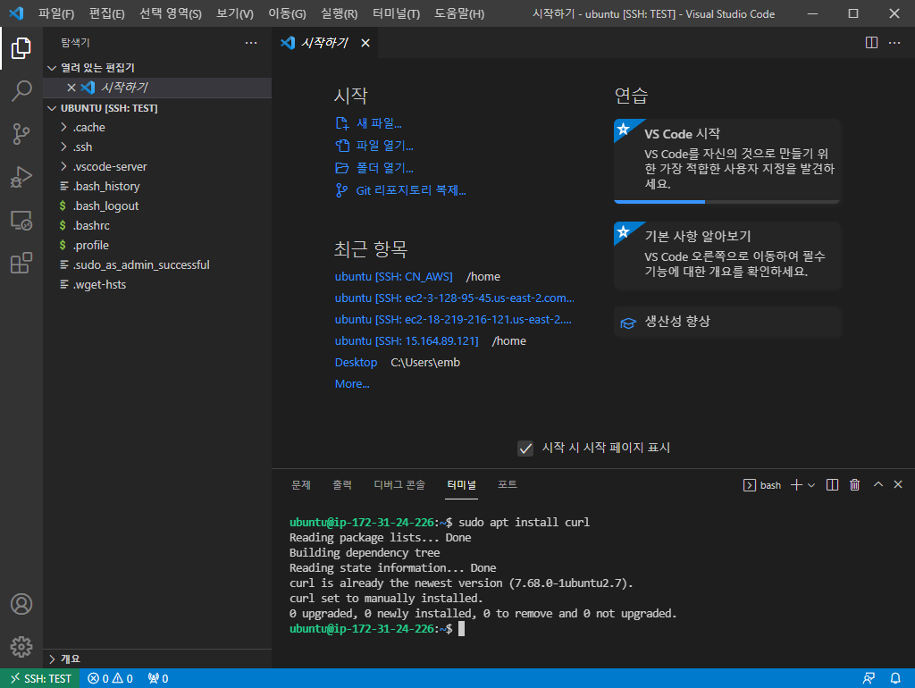Open the Run and Debug icon
This screenshot has width=915, height=688.
click(x=21, y=177)
